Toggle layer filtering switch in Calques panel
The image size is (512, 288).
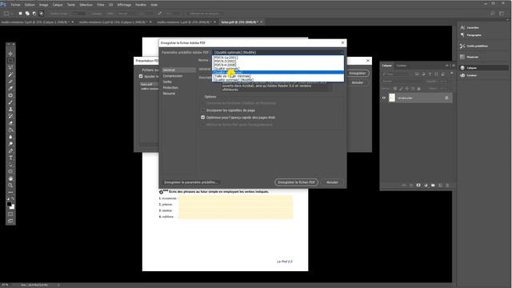point(451,74)
